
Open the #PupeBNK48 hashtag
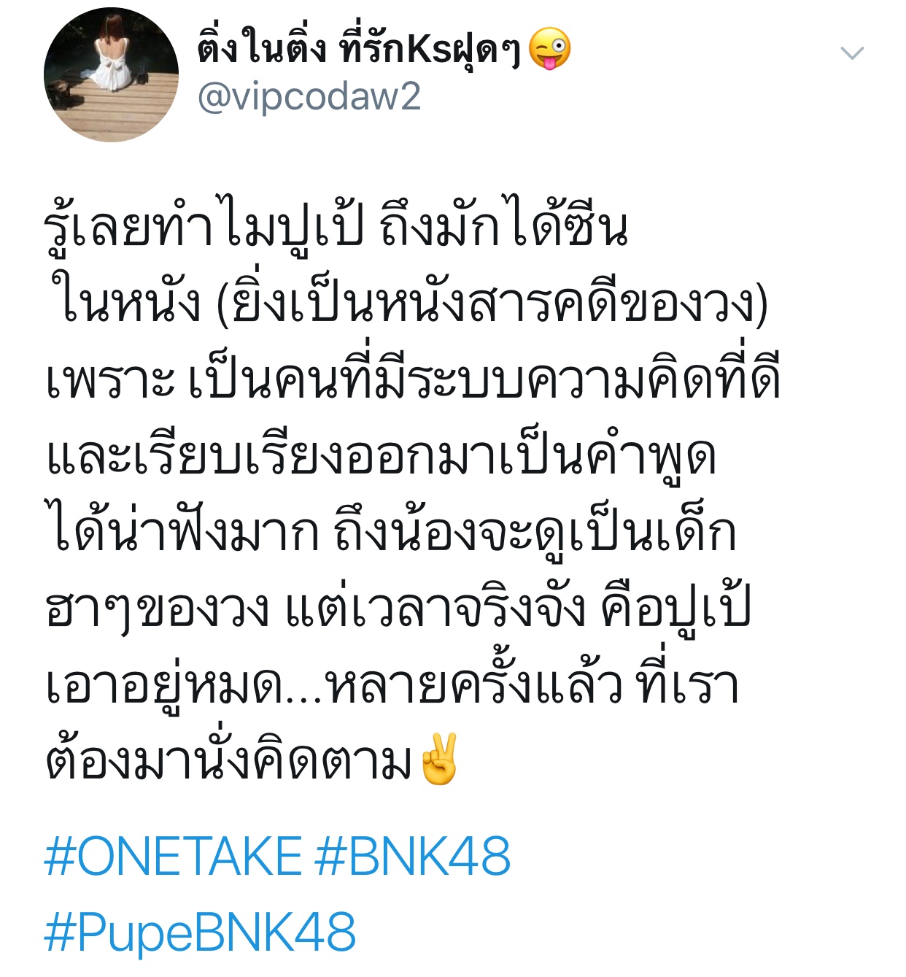point(200,932)
